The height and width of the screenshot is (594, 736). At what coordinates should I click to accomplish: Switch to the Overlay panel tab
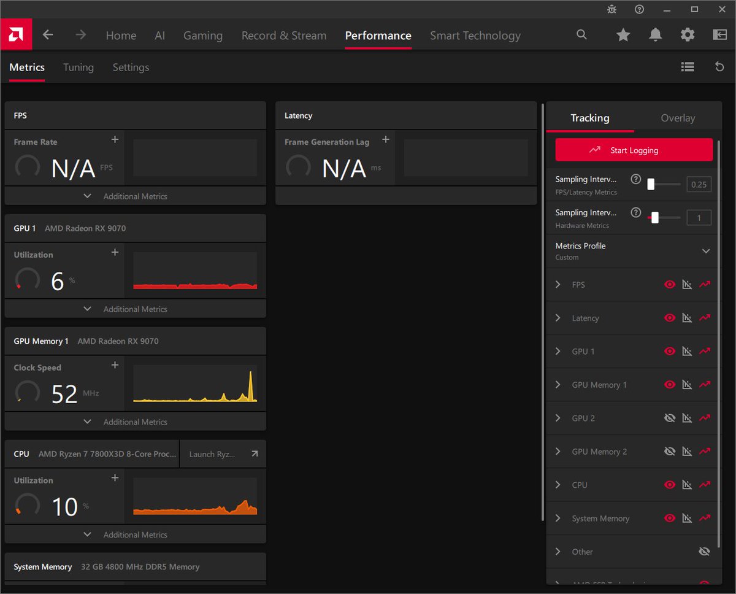(678, 118)
